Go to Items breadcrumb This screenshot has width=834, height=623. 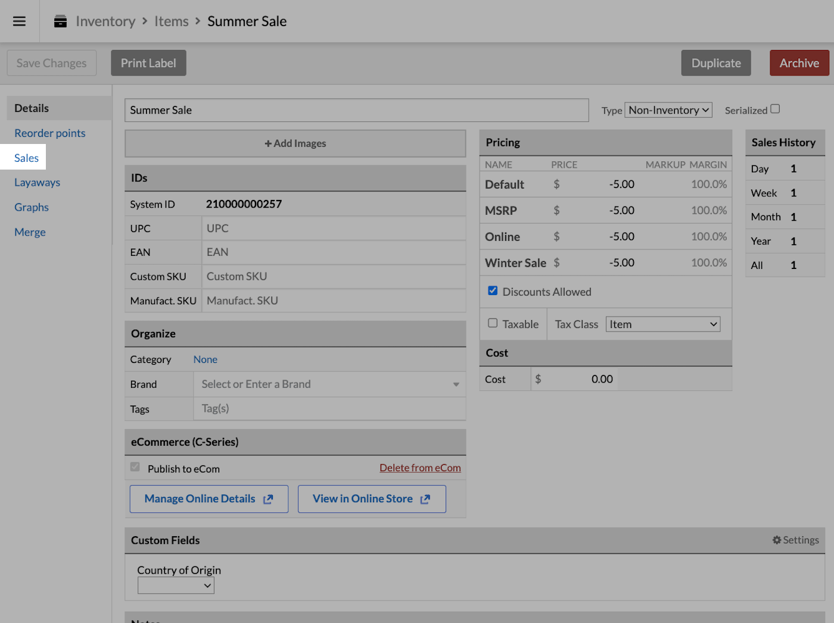tap(172, 21)
